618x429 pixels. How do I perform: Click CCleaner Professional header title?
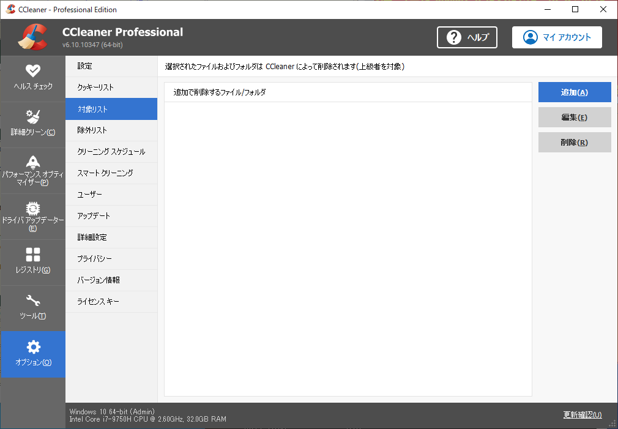(x=122, y=32)
